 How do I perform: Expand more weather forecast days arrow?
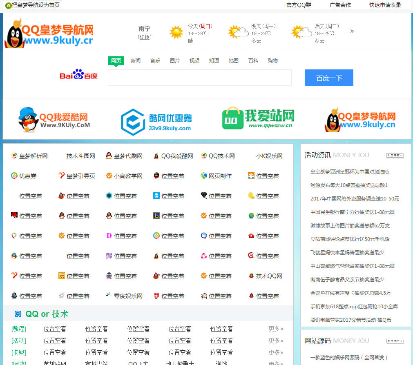[x=352, y=31]
